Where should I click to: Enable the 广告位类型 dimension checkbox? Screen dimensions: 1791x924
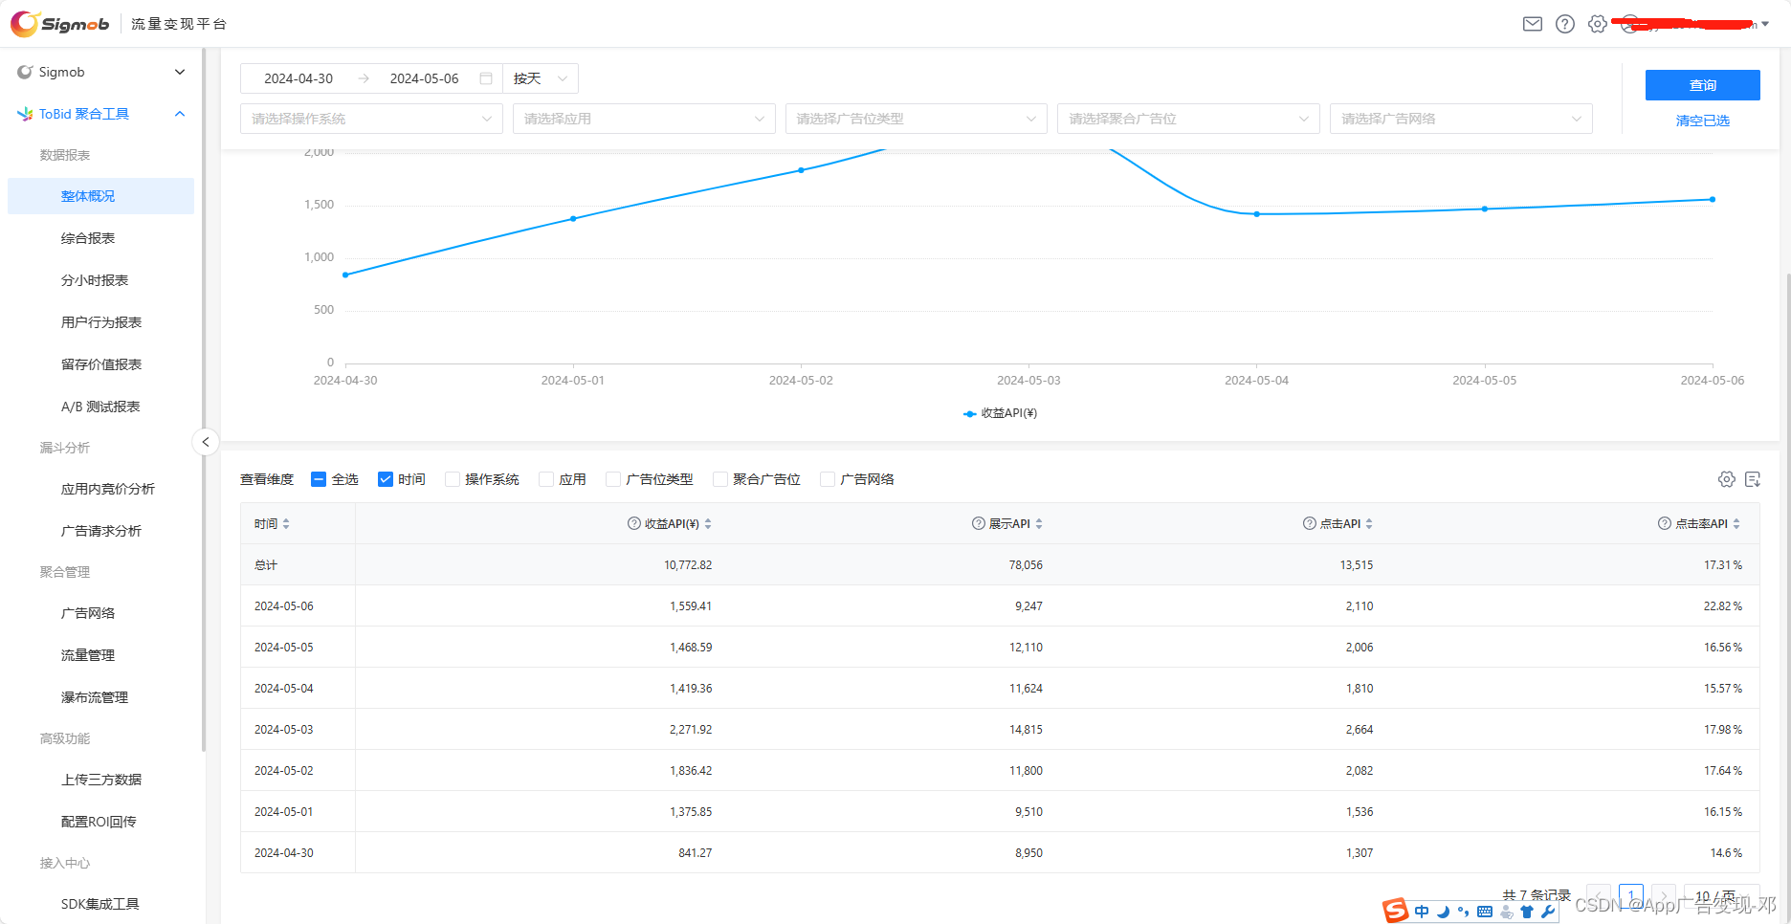point(613,479)
